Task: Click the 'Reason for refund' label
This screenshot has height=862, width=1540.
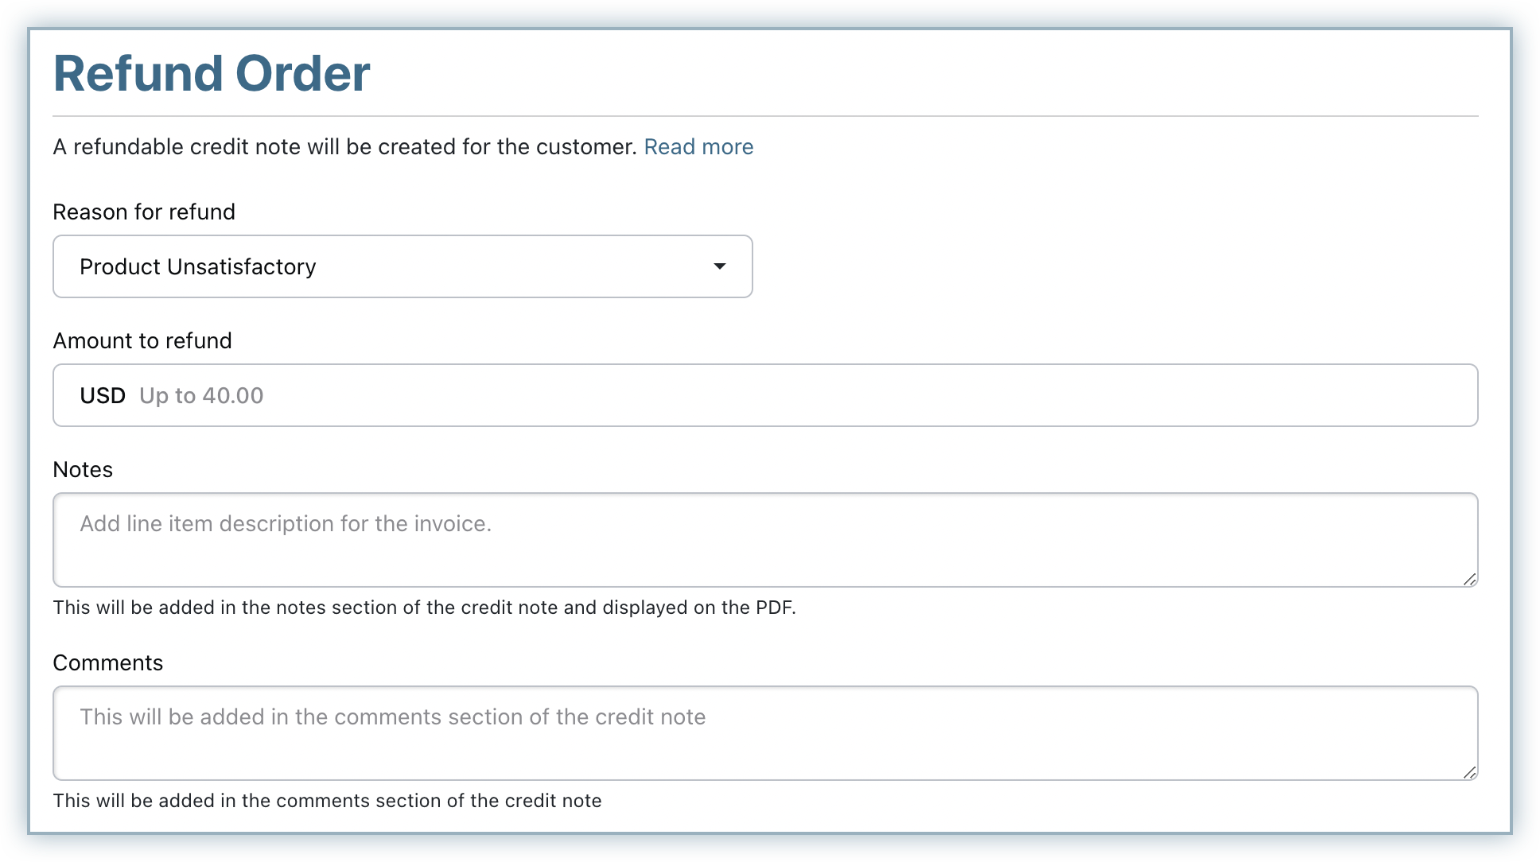Action: coord(144,212)
